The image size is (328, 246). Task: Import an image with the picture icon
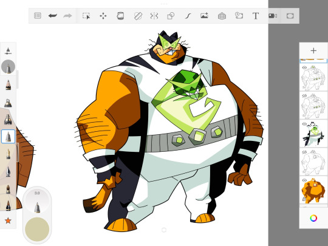tap(204, 16)
